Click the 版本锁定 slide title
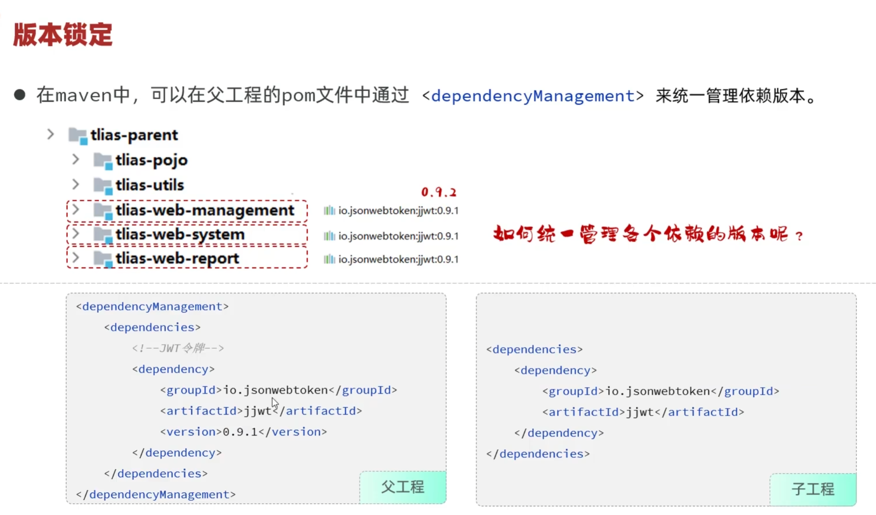 pyautogui.click(x=63, y=35)
